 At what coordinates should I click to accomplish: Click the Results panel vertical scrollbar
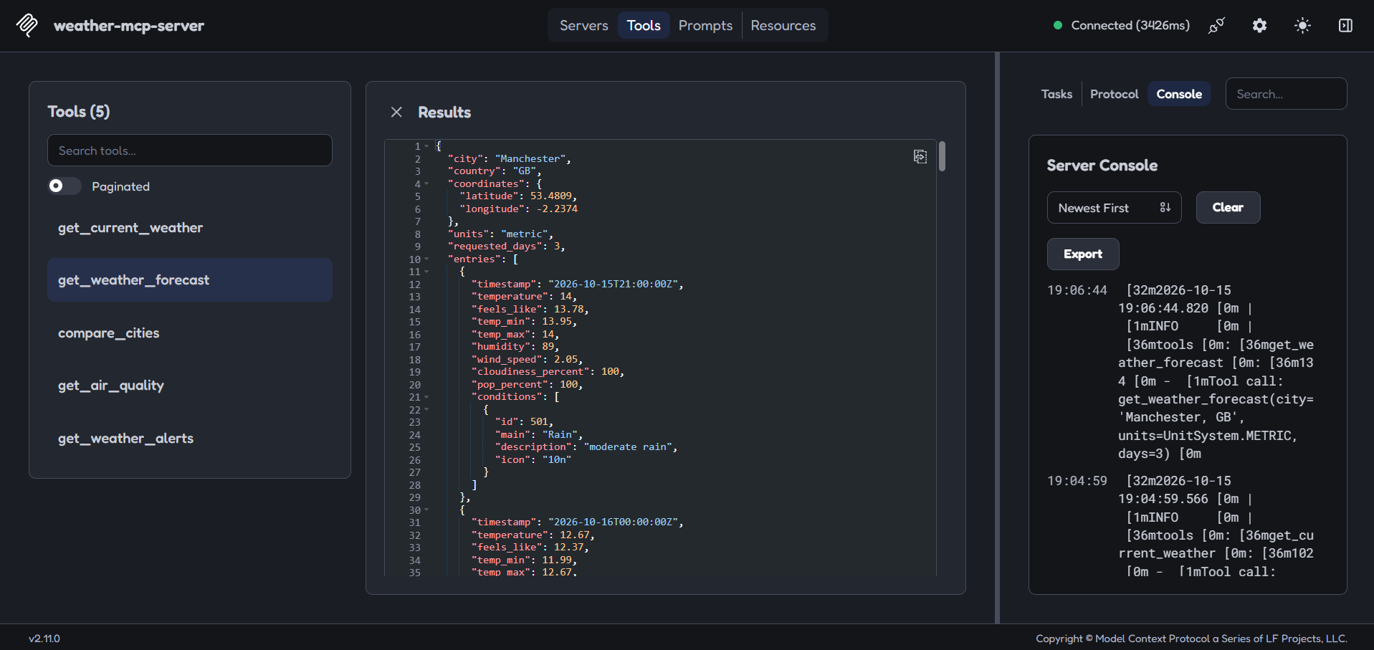click(942, 156)
